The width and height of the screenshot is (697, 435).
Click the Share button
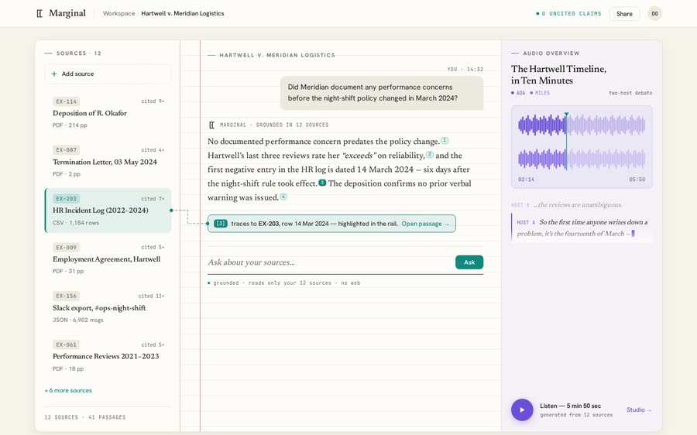[x=624, y=14]
